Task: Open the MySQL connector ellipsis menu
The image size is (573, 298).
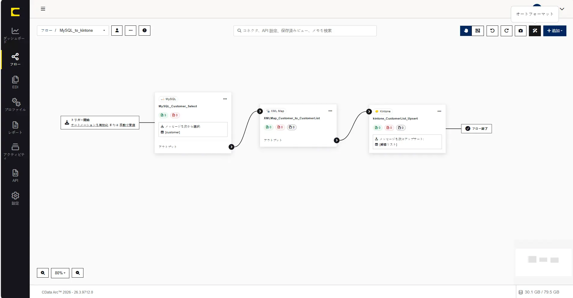Action: pos(225,99)
